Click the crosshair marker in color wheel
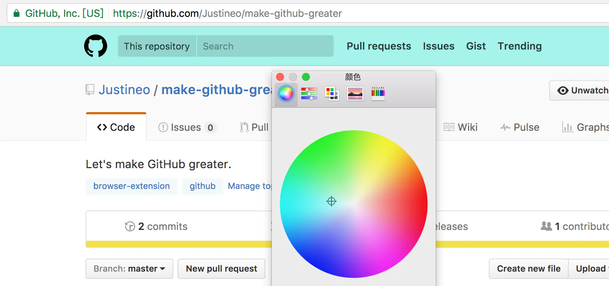 coord(331,201)
